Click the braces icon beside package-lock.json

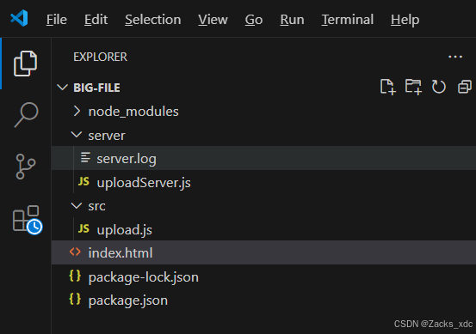click(x=75, y=276)
